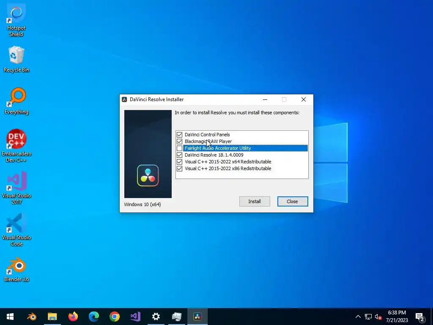Image resolution: width=433 pixels, height=325 pixels.
Task: Open the monitor app icon next to Settings in taskbar
Action: tap(177, 317)
